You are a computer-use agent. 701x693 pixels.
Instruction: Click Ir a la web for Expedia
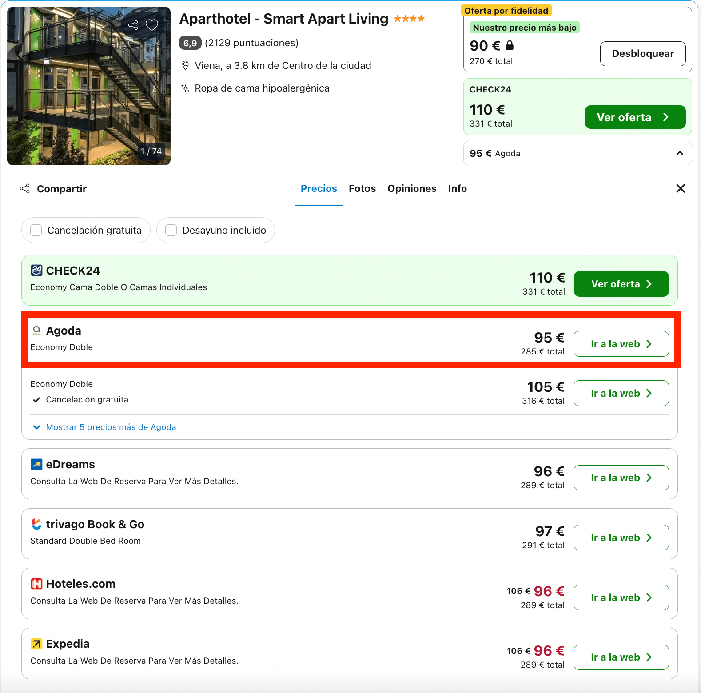tap(621, 657)
